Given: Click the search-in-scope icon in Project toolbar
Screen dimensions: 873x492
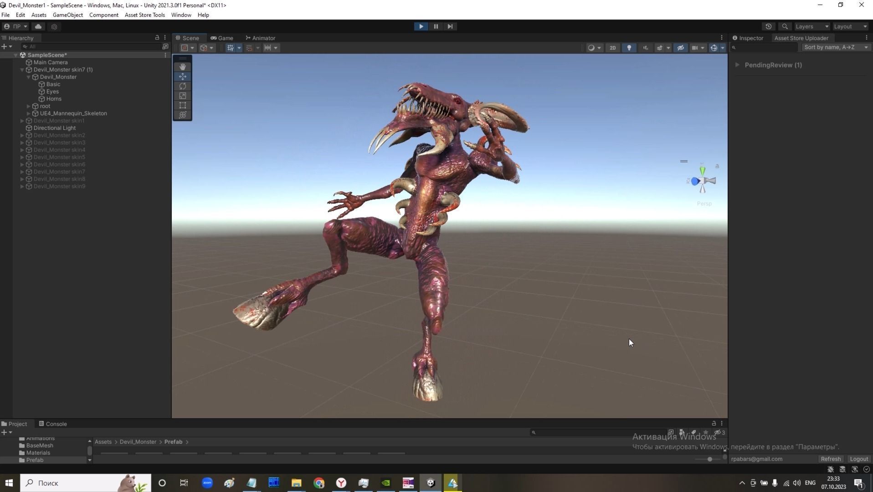Looking at the screenshot, I should (671, 432).
